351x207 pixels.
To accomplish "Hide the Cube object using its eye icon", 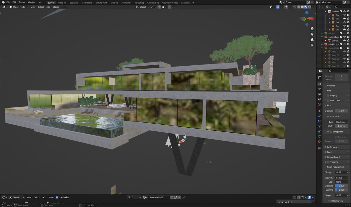I will pos(344,40).
